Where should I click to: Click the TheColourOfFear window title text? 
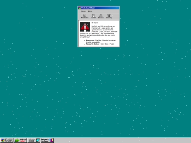88,8
